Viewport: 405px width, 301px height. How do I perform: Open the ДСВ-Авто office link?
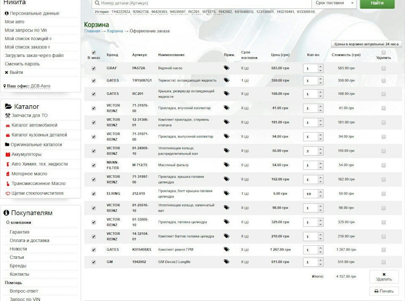(x=40, y=86)
